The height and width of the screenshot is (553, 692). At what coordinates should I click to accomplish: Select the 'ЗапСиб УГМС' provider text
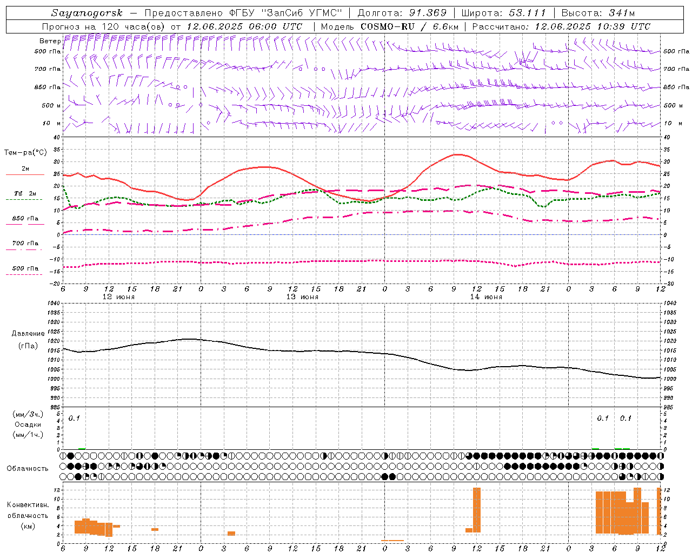point(303,13)
